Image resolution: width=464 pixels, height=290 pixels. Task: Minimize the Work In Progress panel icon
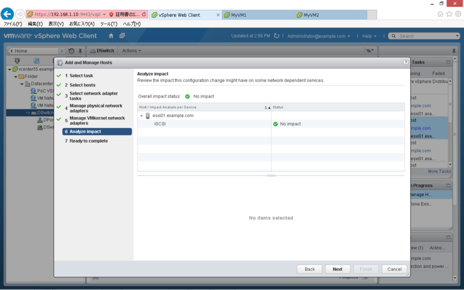click(448, 186)
